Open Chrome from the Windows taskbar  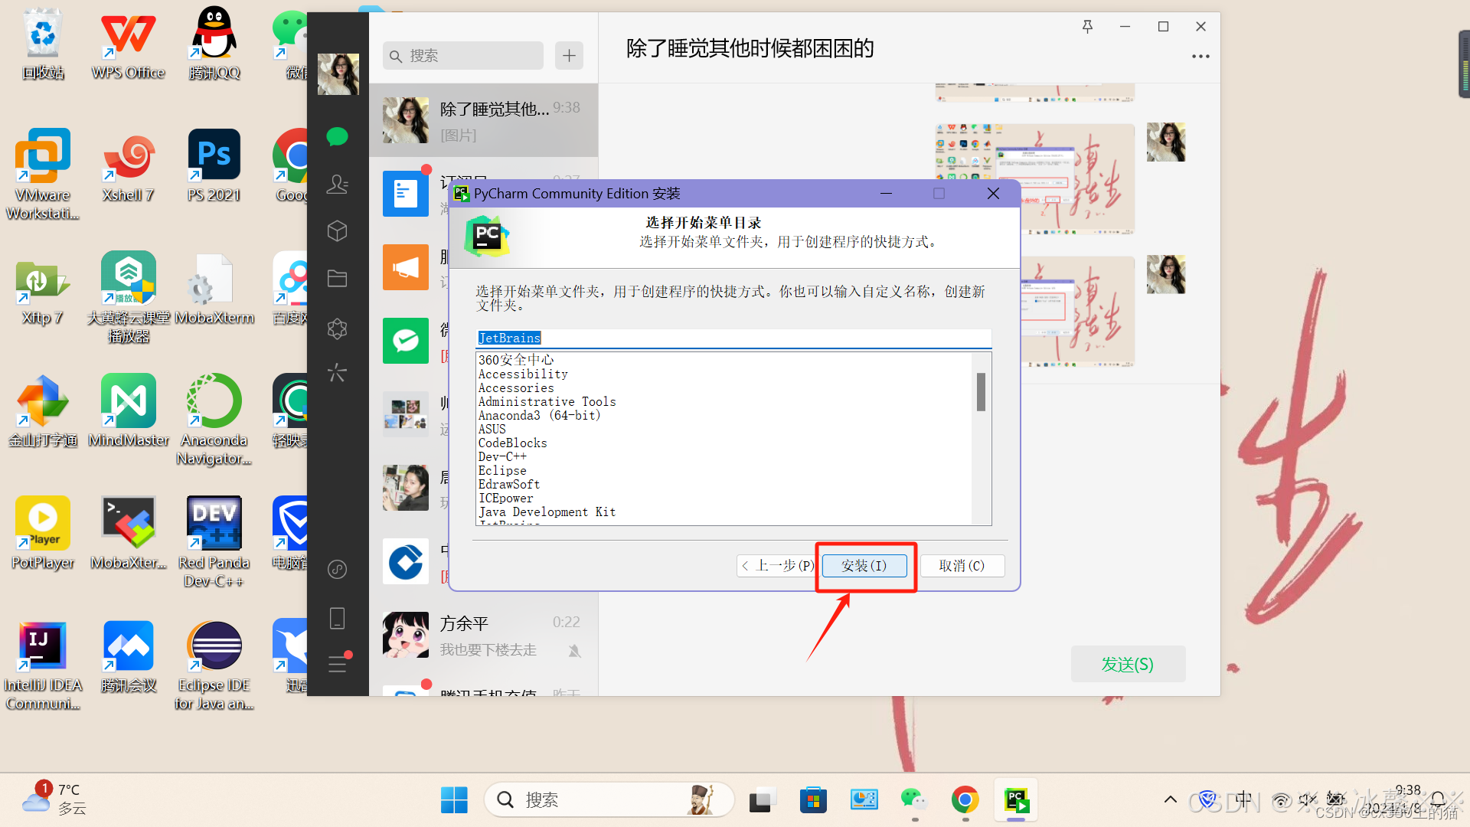(965, 800)
